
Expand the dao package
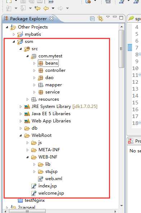35,78
